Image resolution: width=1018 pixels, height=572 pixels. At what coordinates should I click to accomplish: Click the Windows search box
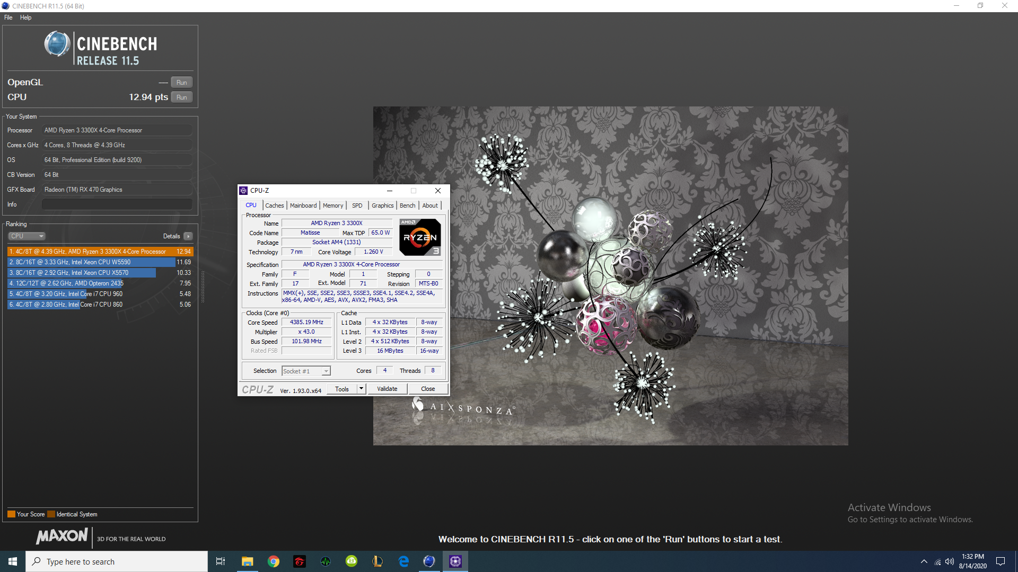click(x=117, y=561)
